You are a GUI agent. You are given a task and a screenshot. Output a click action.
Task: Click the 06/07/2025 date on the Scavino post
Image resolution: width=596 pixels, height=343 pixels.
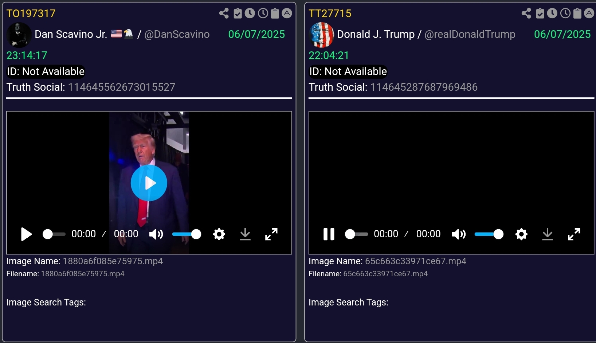coord(256,34)
